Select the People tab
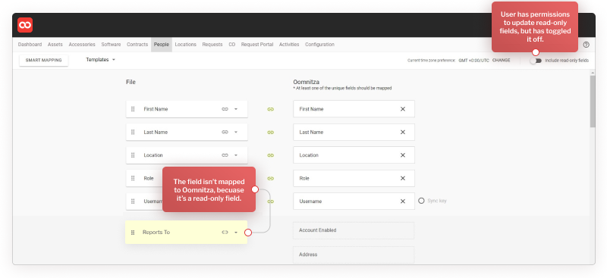Screen dimensions: 607x278 pyautogui.click(x=162, y=45)
